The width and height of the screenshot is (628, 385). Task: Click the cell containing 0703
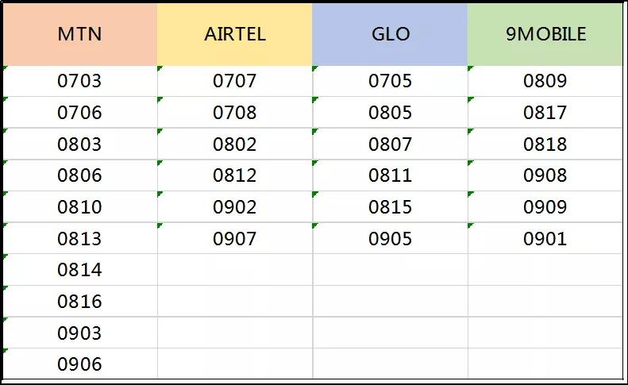pos(79,81)
